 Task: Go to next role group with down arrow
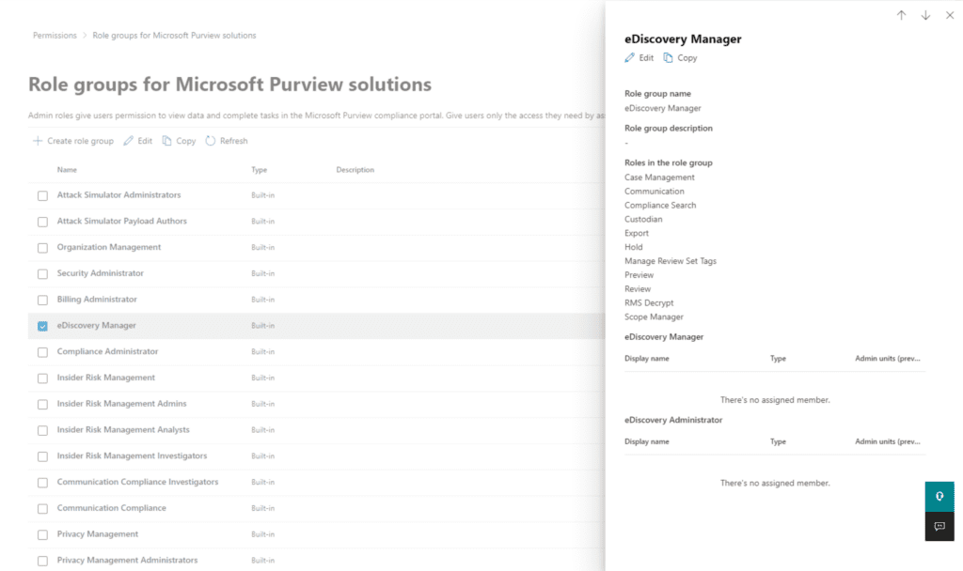925,15
